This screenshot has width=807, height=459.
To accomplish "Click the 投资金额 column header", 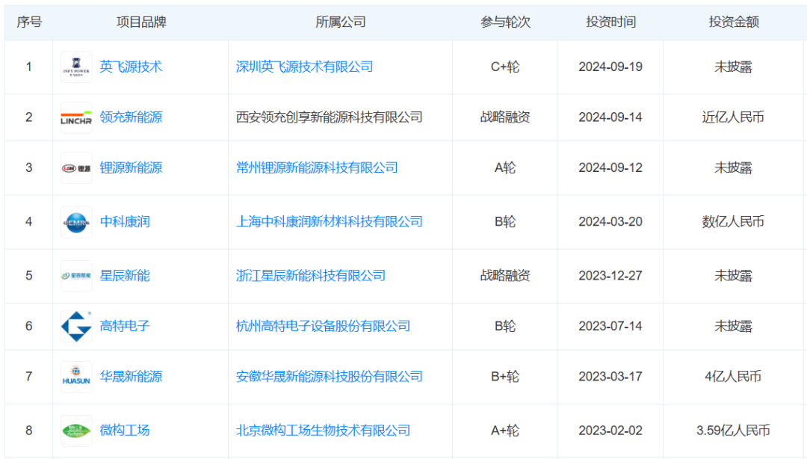I will tap(734, 22).
